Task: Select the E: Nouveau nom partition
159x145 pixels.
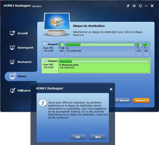Action: point(104,66)
